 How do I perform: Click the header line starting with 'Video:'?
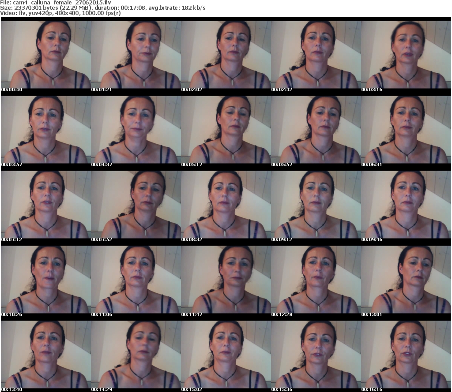point(60,13)
